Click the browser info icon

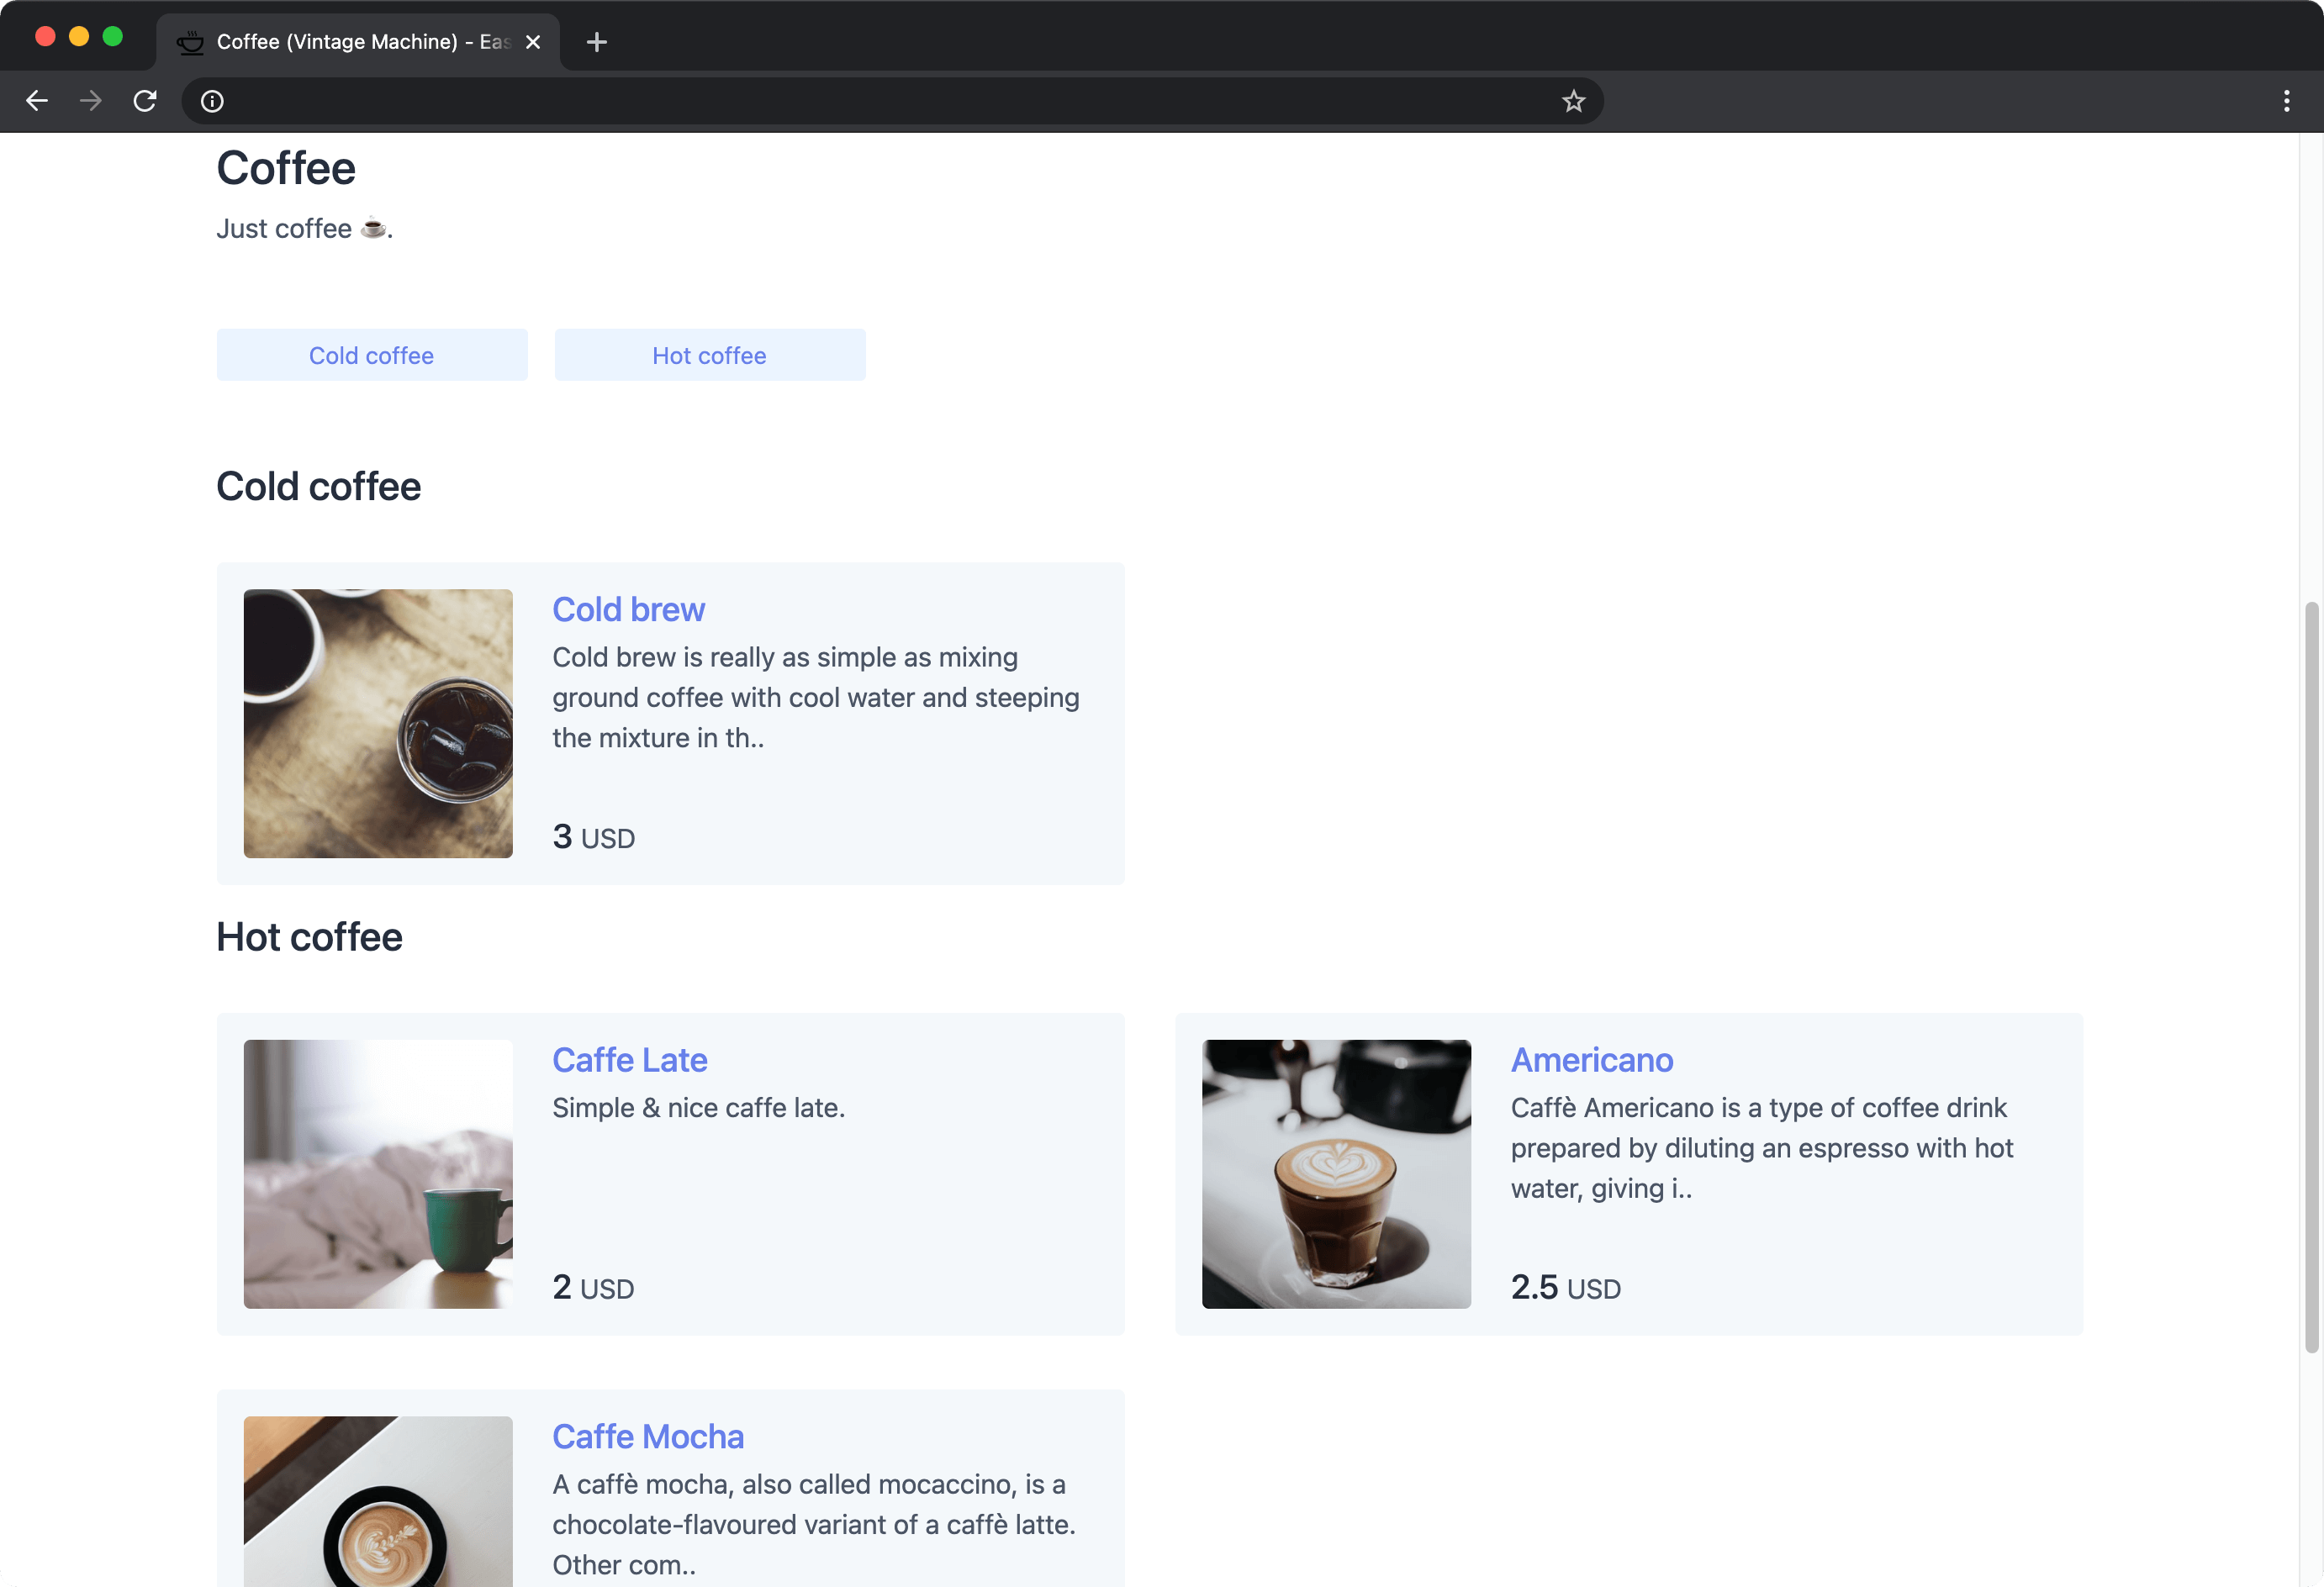coord(212,101)
